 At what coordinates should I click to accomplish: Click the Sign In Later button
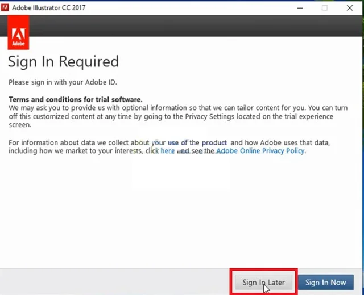[x=263, y=283]
